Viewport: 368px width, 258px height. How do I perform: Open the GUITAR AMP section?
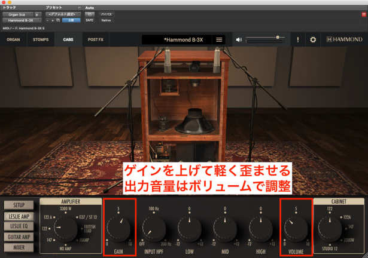pyautogui.click(x=19, y=237)
